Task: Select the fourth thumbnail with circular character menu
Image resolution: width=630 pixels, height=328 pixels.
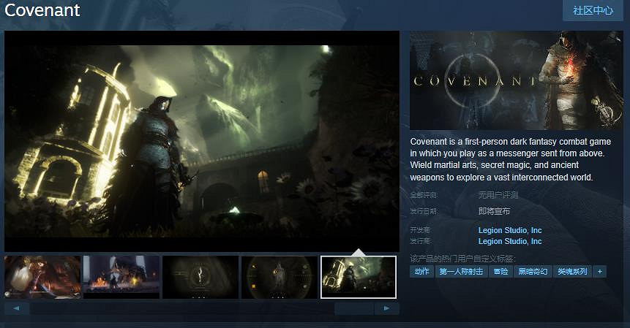Action: pyautogui.click(x=280, y=277)
